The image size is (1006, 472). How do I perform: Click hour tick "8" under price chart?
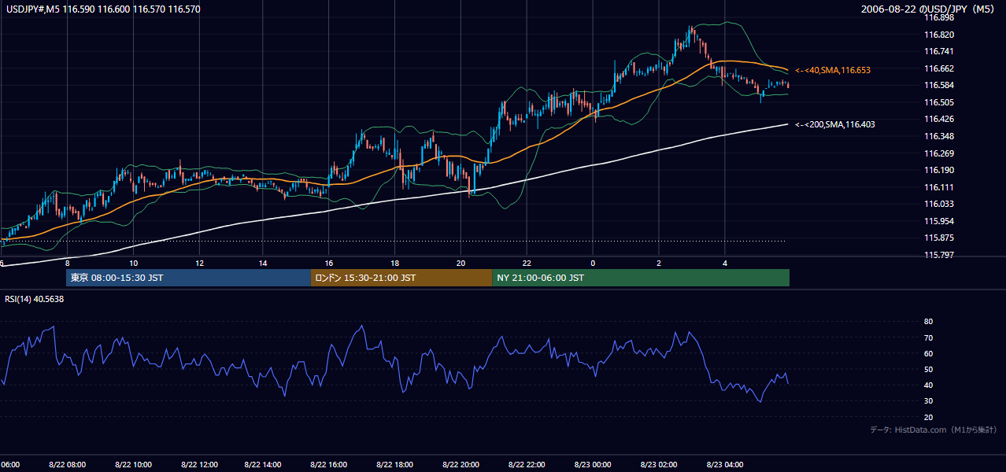tap(67, 264)
